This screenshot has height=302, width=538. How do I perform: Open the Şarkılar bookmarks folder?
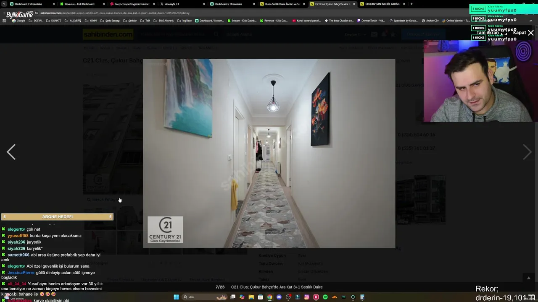click(130, 21)
